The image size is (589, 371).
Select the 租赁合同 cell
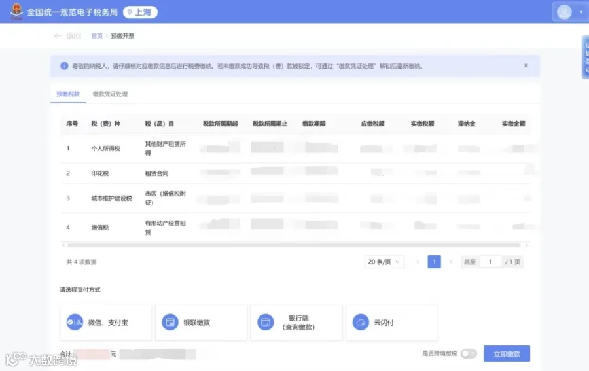coord(156,173)
